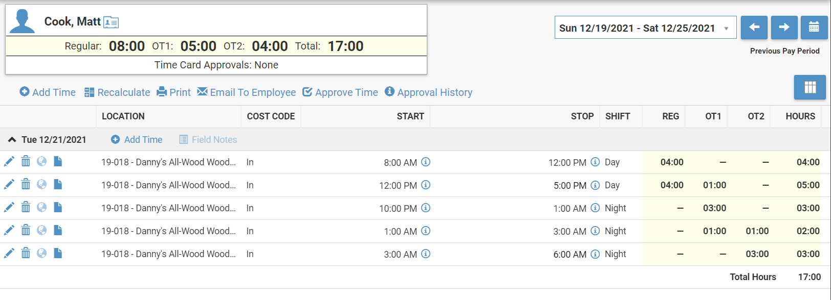
Task: Show info for the 3:00 AM start time
Action: [x=426, y=254]
